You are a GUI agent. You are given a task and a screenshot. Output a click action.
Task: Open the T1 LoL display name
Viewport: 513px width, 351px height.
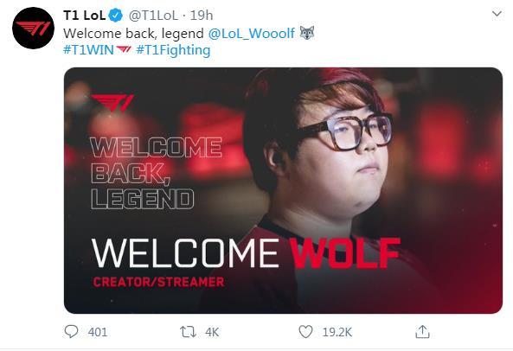point(84,16)
